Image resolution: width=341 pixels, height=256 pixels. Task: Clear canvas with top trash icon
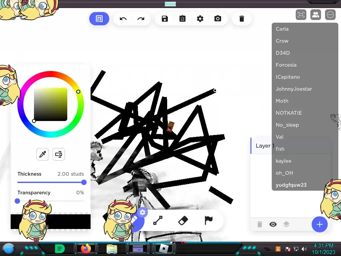242,19
